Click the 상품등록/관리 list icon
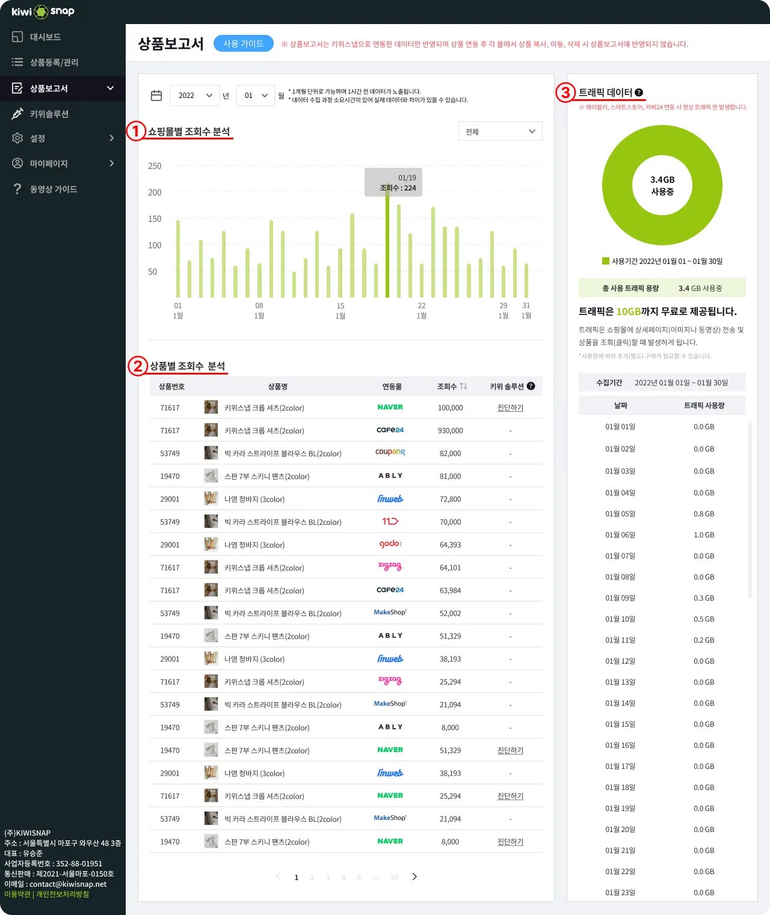Image resolution: width=770 pixels, height=915 pixels. tap(17, 62)
